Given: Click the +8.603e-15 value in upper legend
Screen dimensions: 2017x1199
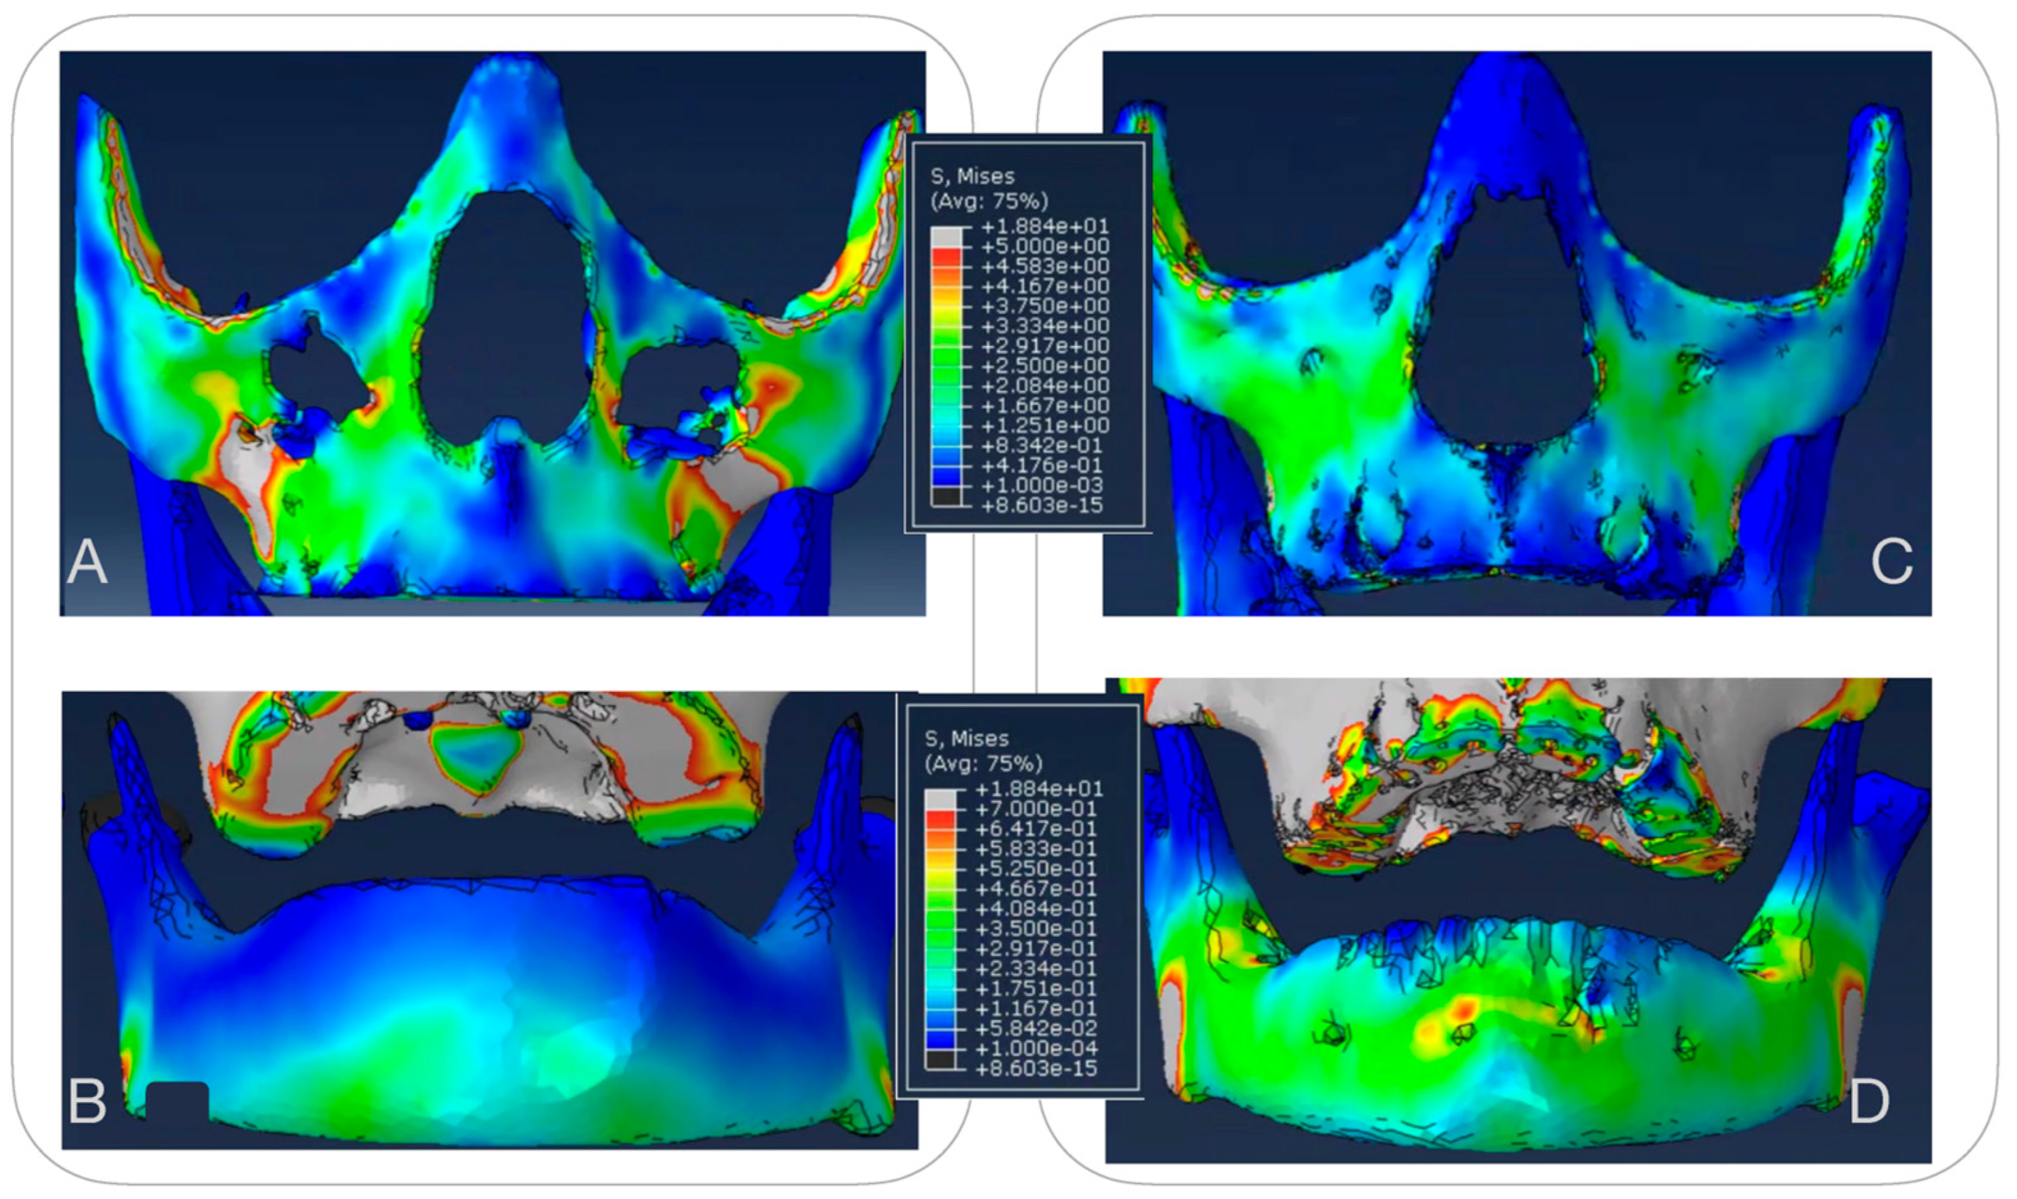Looking at the screenshot, I should [x=1044, y=506].
